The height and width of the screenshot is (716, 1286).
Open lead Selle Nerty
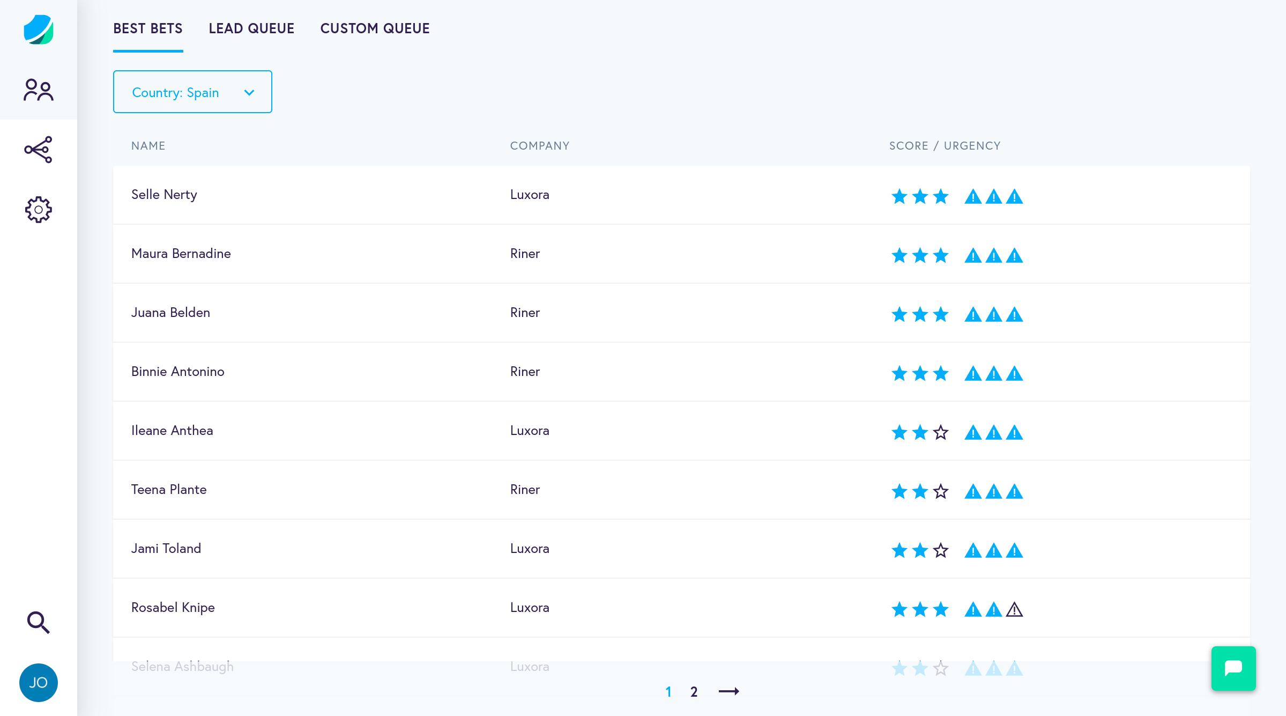point(164,195)
